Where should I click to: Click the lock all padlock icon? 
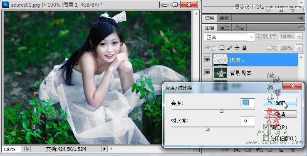coord(244,48)
